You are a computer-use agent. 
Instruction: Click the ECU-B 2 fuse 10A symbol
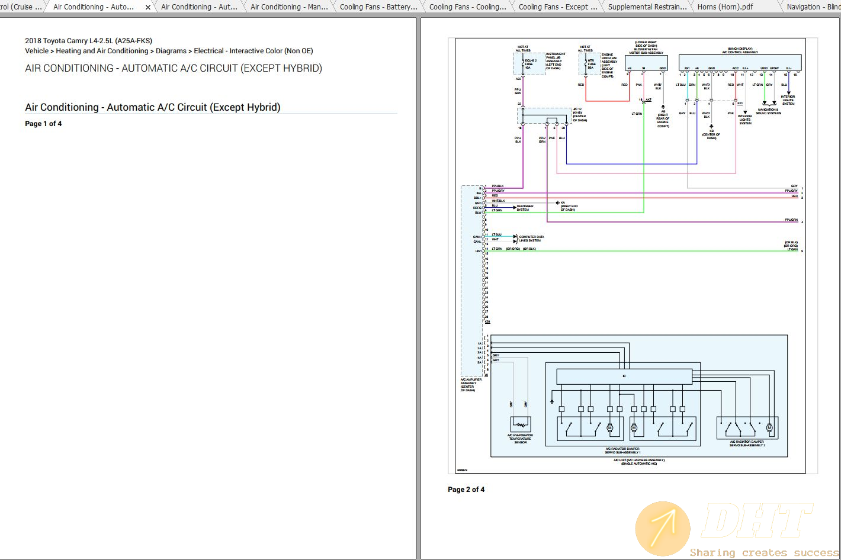click(x=529, y=64)
